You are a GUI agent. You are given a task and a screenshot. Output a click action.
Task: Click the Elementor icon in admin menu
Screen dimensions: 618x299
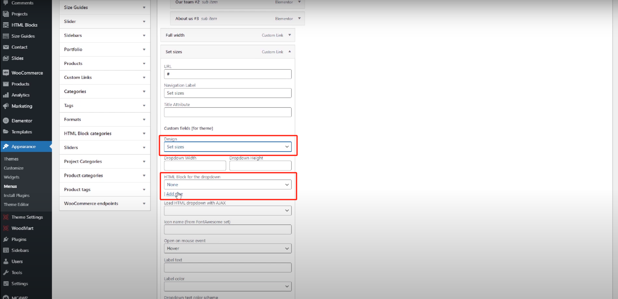pos(6,121)
